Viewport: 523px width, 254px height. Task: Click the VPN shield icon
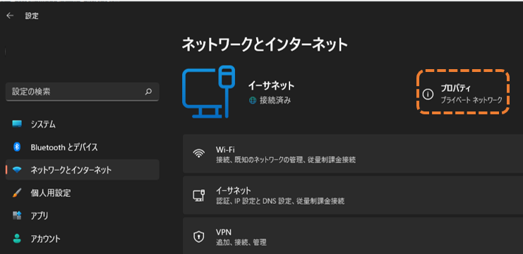click(x=199, y=236)
